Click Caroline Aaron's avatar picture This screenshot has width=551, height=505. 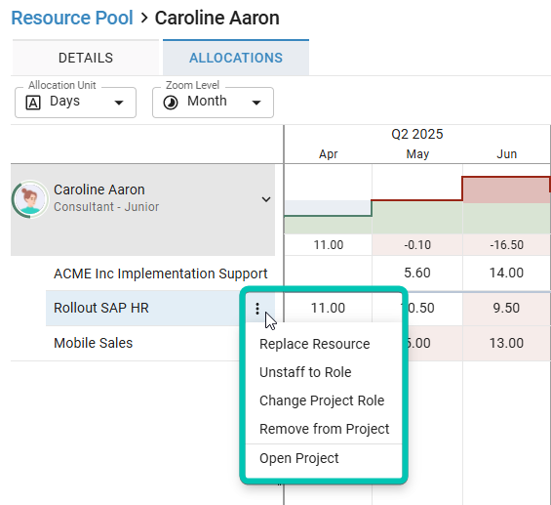(30, 199)
